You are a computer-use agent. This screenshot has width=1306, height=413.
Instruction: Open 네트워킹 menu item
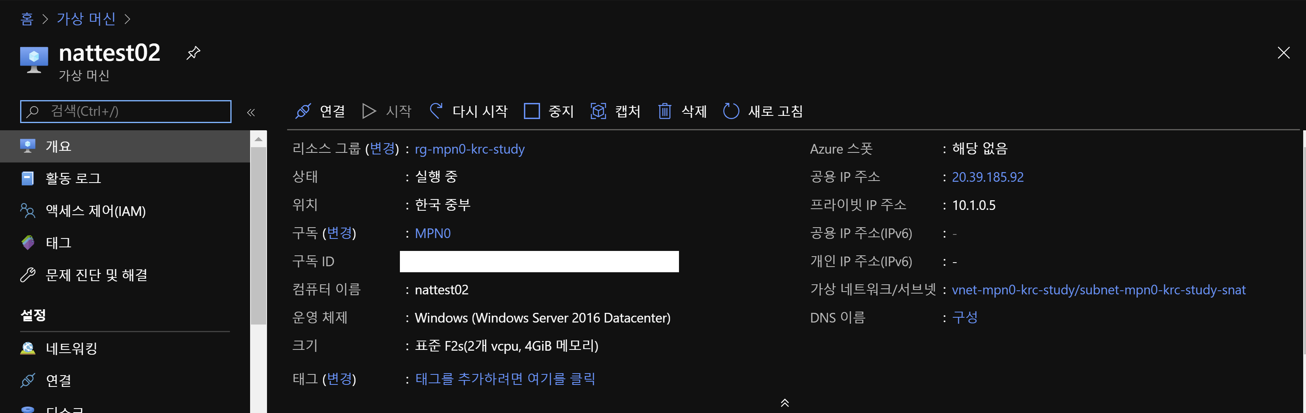tap(125, 348)
